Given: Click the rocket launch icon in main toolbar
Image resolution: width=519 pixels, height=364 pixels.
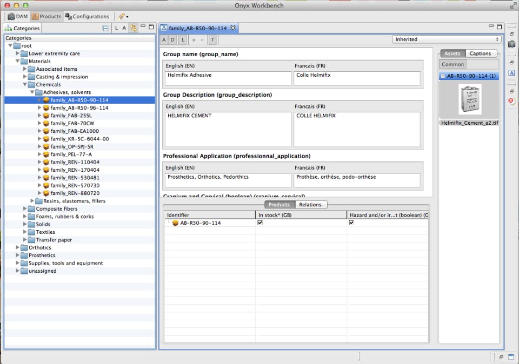Looking at the screenshot, I should click(121, 16).
